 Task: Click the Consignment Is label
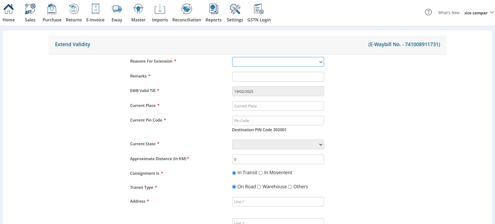pos(144,173)
